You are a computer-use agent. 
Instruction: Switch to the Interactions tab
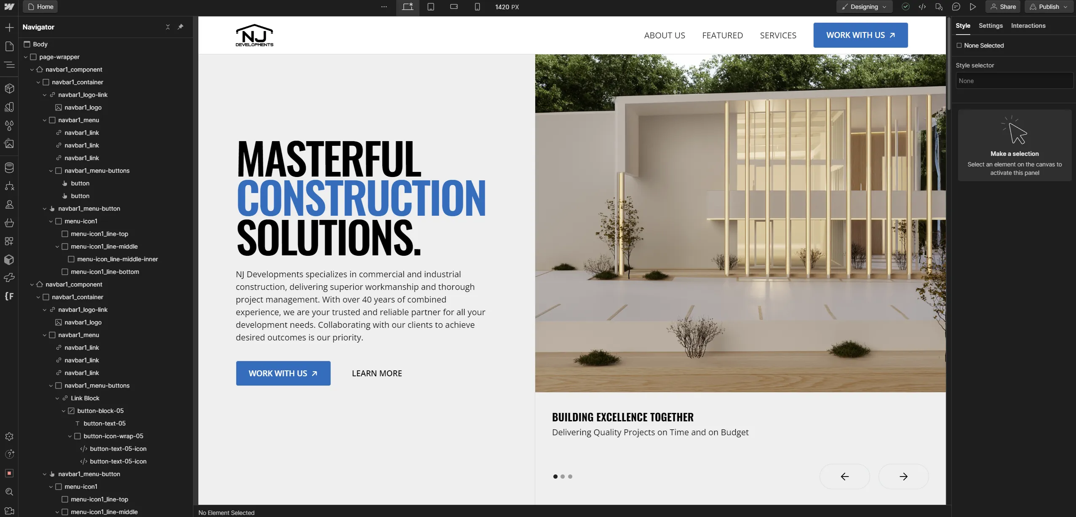1028,26
